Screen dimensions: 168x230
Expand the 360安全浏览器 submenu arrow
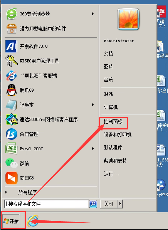click(93, 14)
